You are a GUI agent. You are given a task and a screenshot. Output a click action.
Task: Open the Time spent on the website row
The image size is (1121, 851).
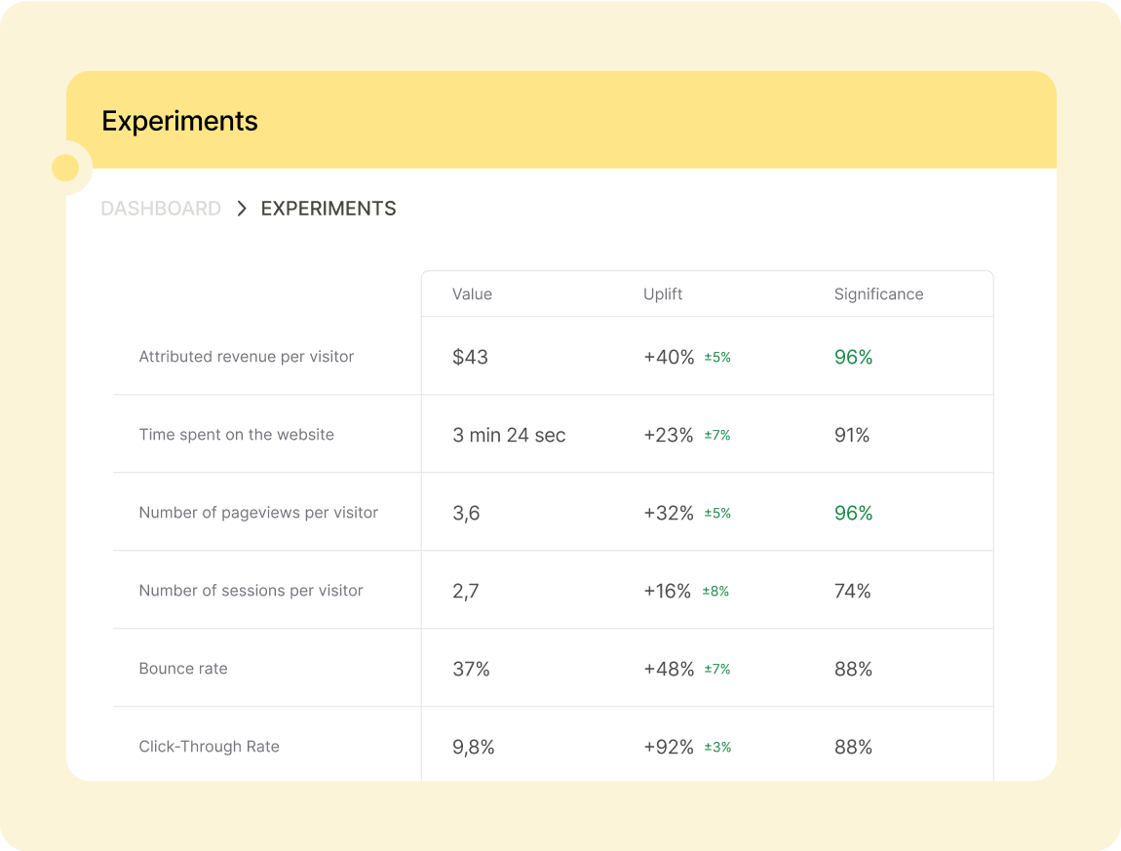coord(236,435)
